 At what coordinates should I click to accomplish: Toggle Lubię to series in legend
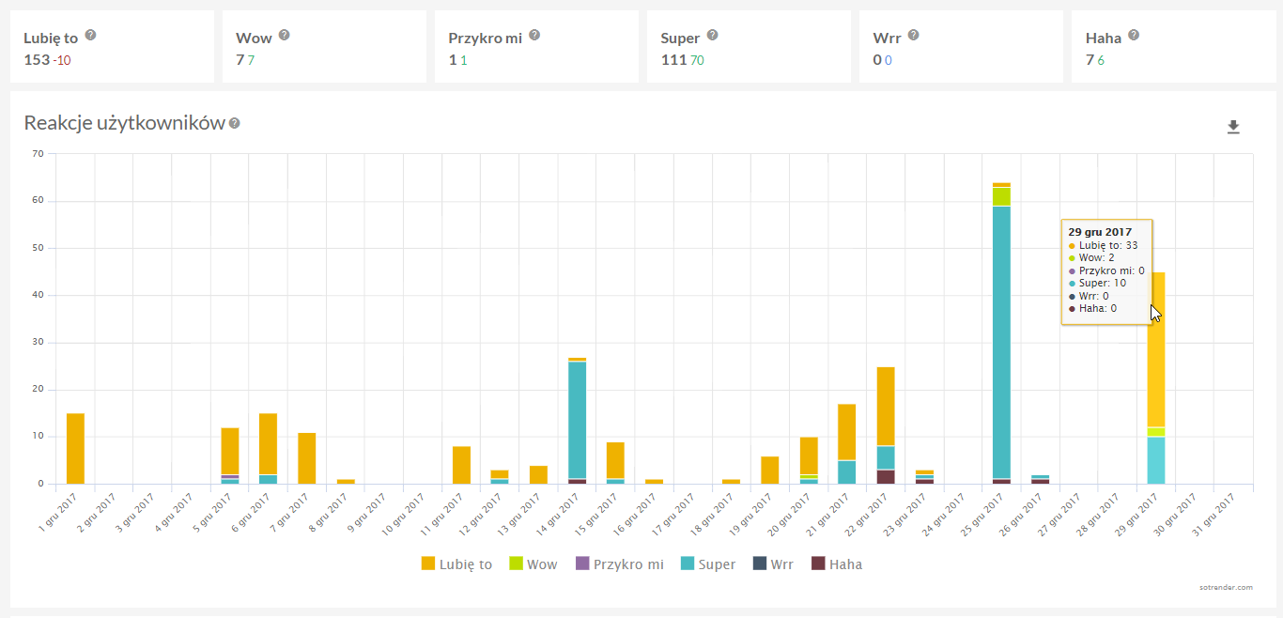tap(456, 564)
